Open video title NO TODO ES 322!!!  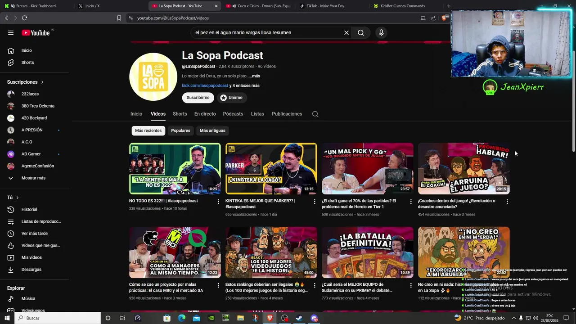(163, 201)
